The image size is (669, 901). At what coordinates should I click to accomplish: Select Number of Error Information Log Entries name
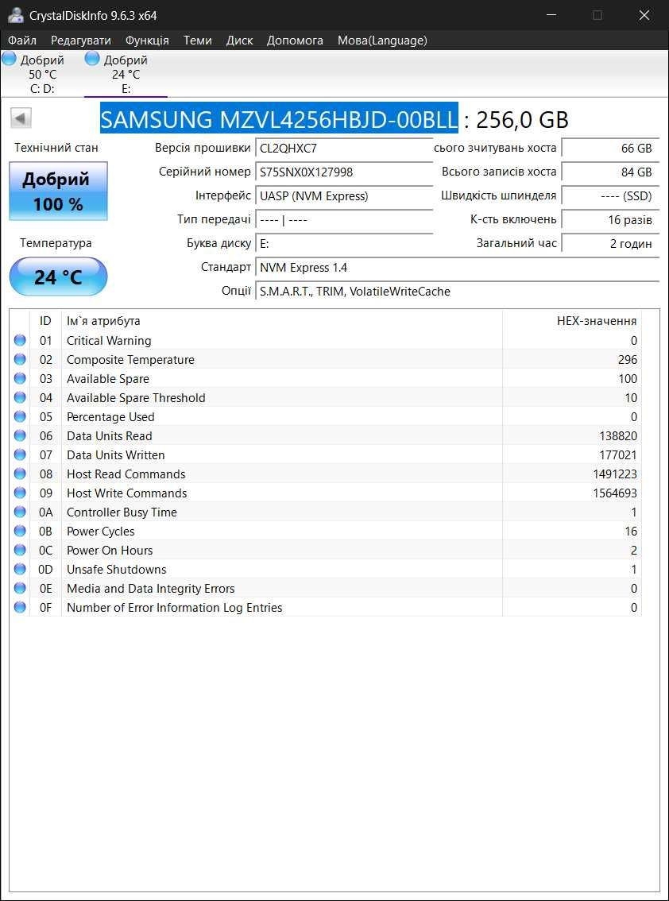(174, 607)
